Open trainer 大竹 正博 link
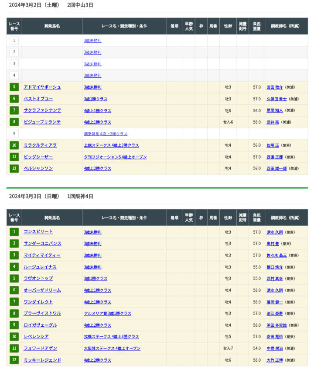Image resolution: width=314 pixels, height=370 pixels. pyautogui.click(x=275, y=360)
